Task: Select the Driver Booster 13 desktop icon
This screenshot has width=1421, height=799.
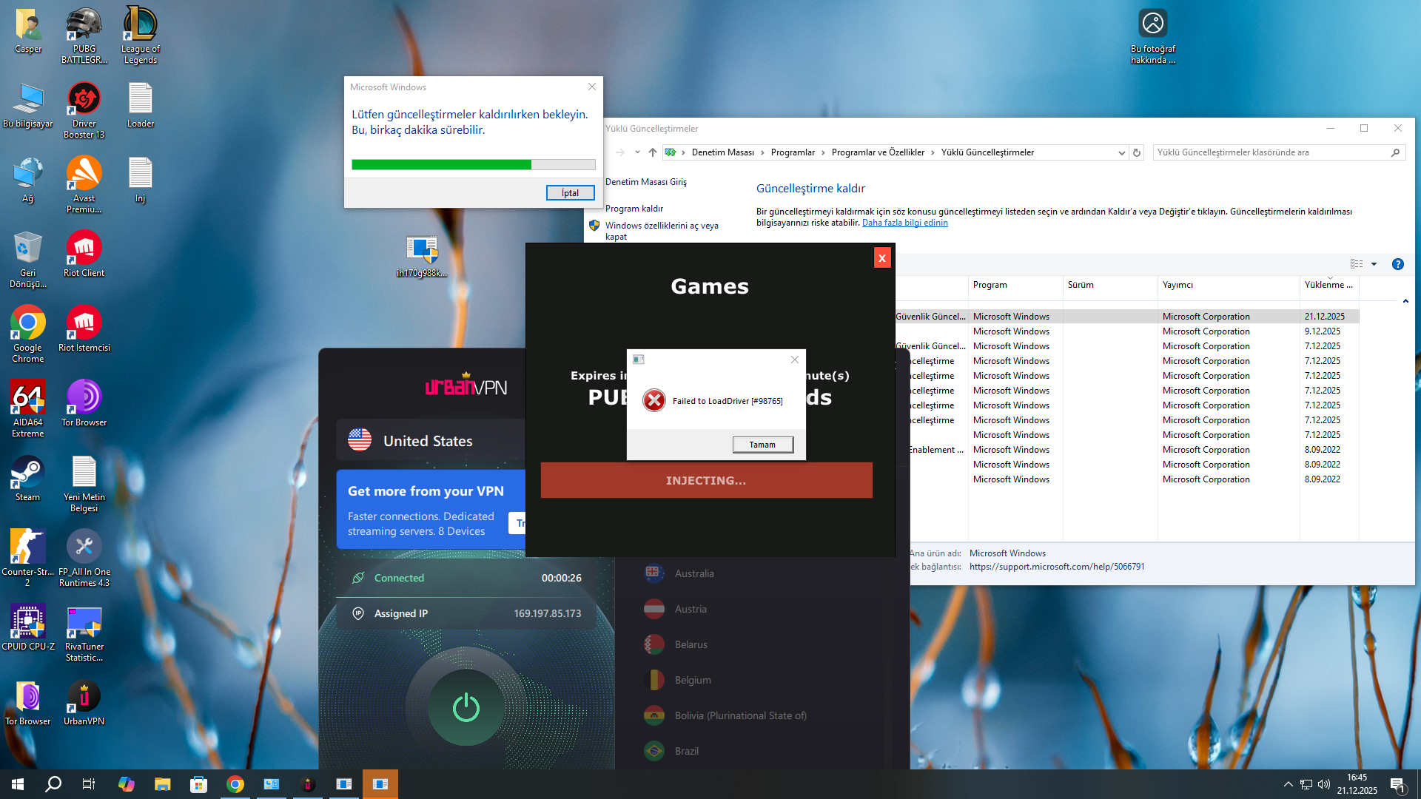Action: (84, 109)
